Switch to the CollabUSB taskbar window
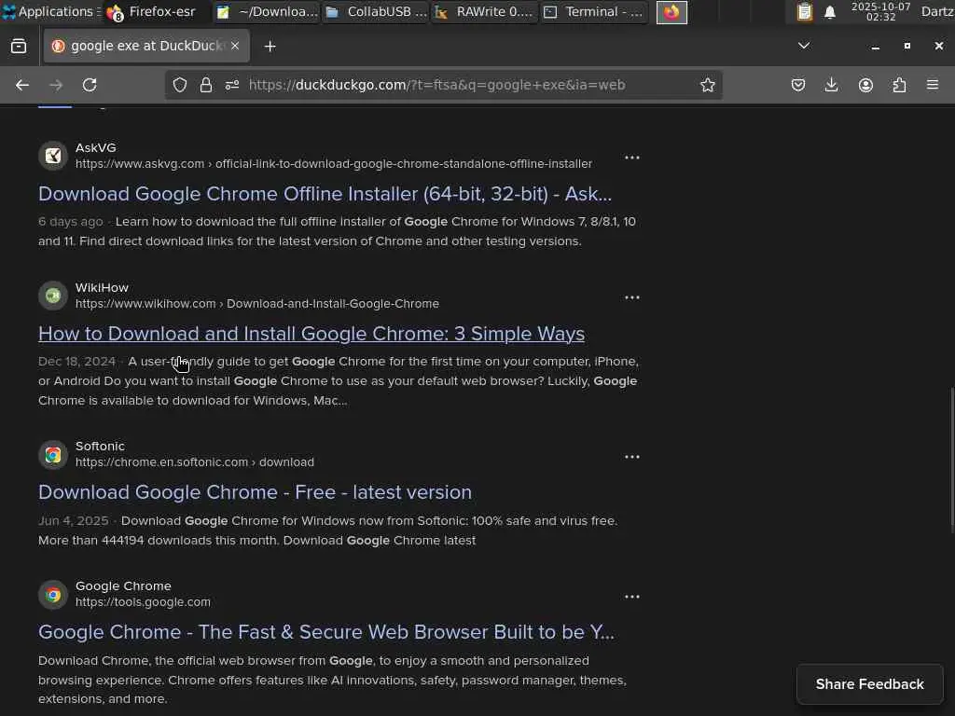This screenshot has width=955, height=716. coord(376,11)
